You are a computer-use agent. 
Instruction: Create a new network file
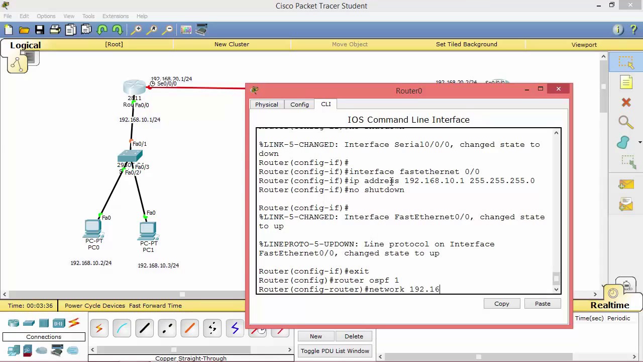tap(9, 30)
